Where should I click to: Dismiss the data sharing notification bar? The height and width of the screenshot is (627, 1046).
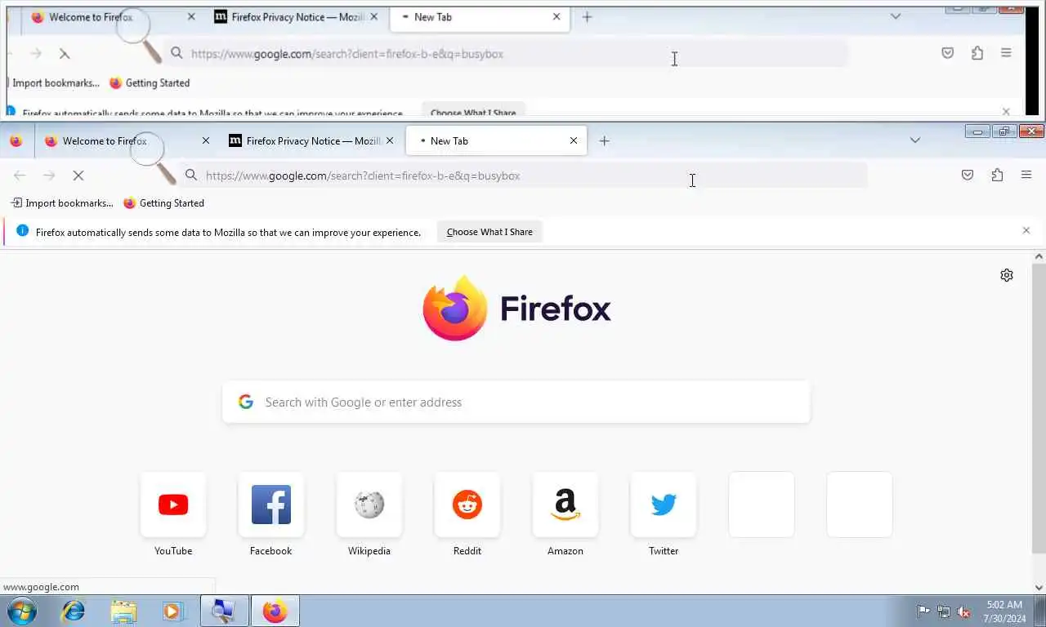tap(1026, 231)
